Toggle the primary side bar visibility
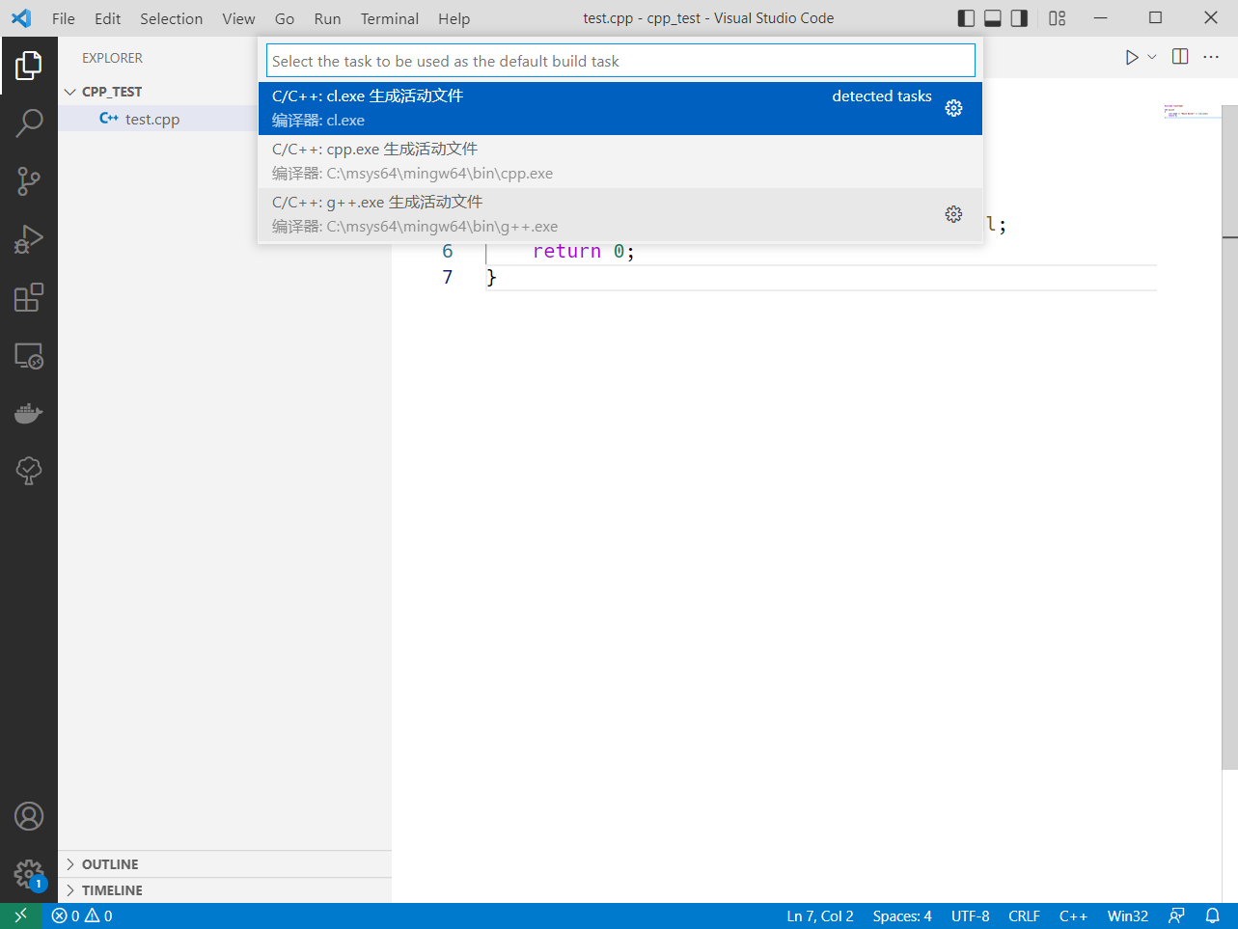The width and height of the screenshot is (1238, 929). (966, 18)
